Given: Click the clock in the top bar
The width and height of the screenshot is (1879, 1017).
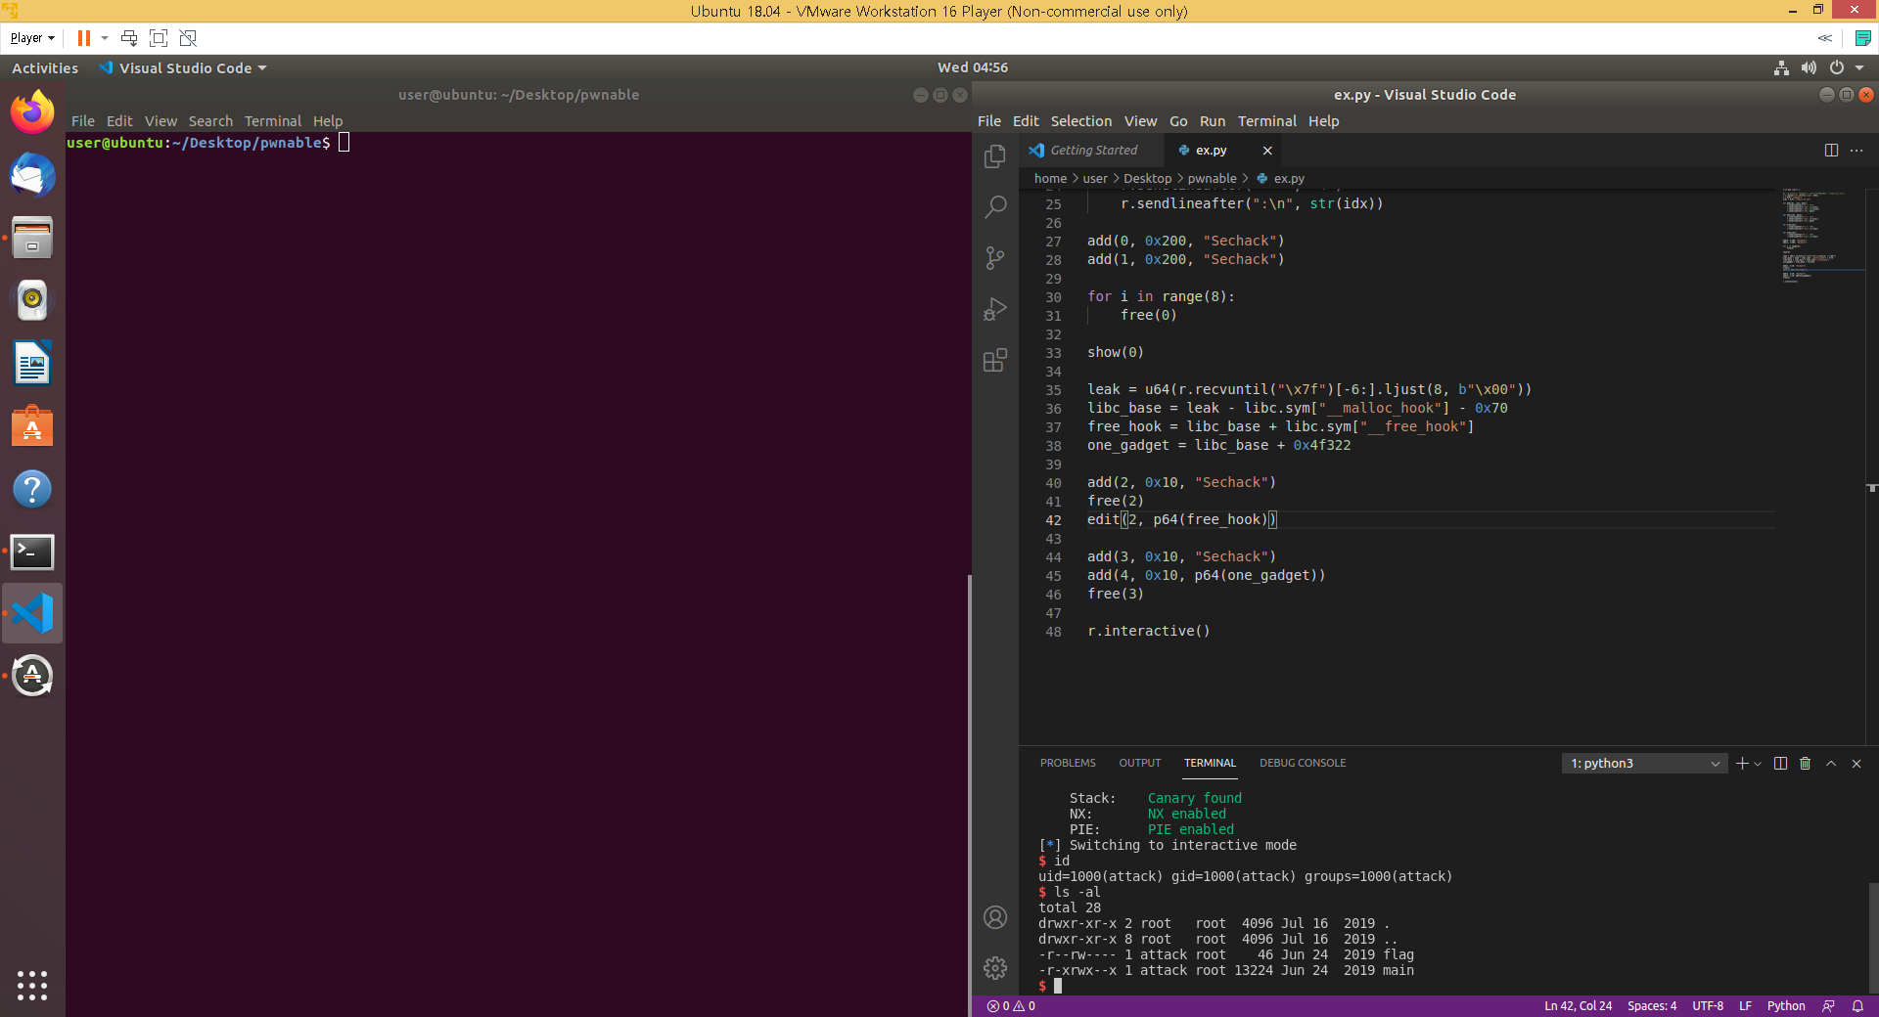Looking at the screenshot, I should point(972,68).
